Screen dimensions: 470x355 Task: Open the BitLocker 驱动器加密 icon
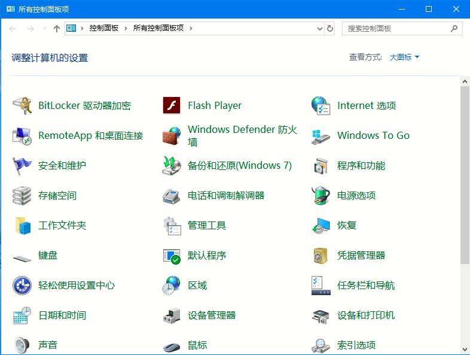(22, 106)
